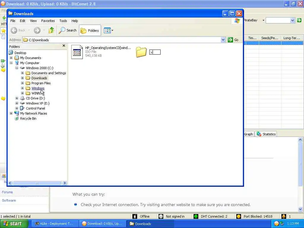This screenshot has width=304, height=228.
Task: Click the Back navigation arrow icon
Action: (14, 31)
